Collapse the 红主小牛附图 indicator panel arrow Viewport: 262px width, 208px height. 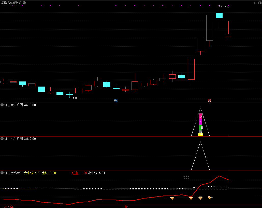coord(2,139)
